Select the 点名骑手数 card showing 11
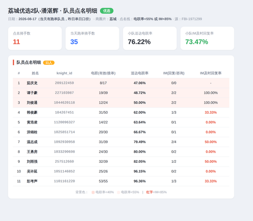253x221 pixels. 35,38
